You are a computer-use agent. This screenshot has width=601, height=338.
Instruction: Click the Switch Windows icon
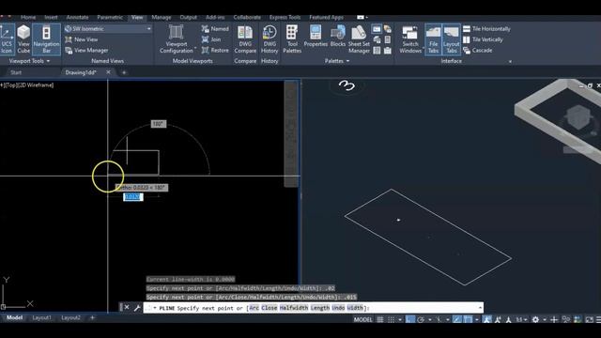[409, 33]
